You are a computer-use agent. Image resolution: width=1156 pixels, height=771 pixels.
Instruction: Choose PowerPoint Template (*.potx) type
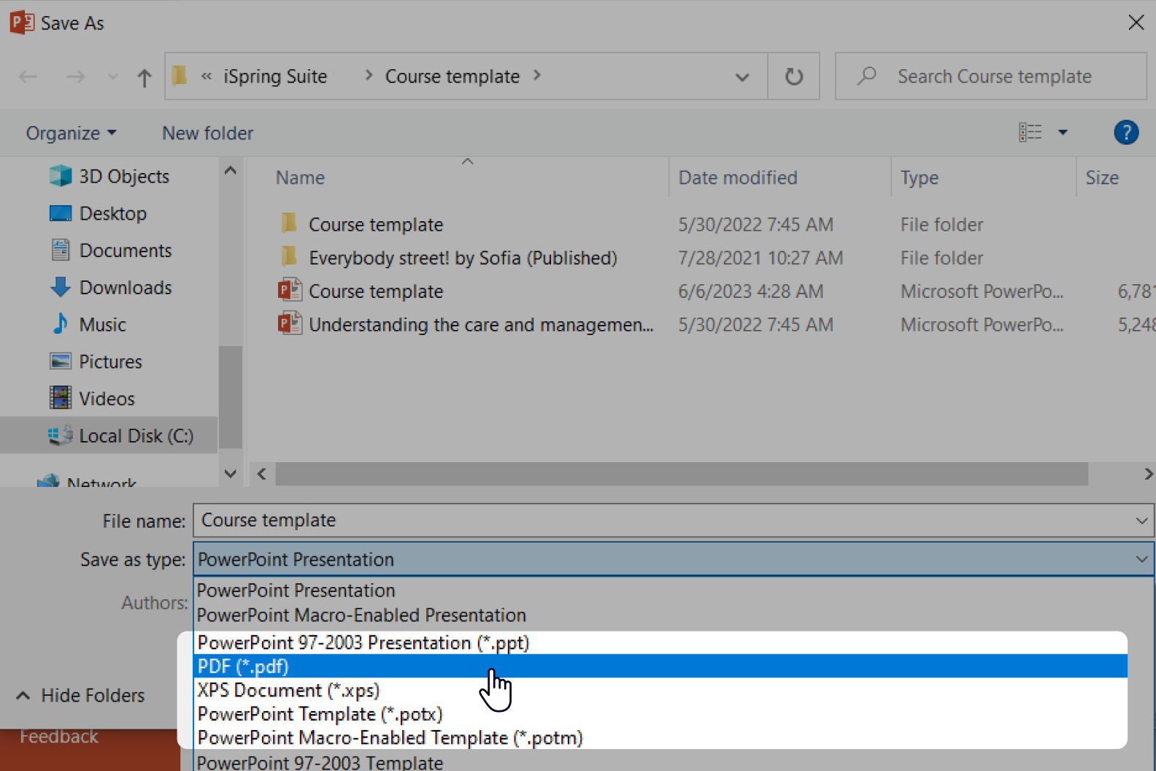click(661, 714)
